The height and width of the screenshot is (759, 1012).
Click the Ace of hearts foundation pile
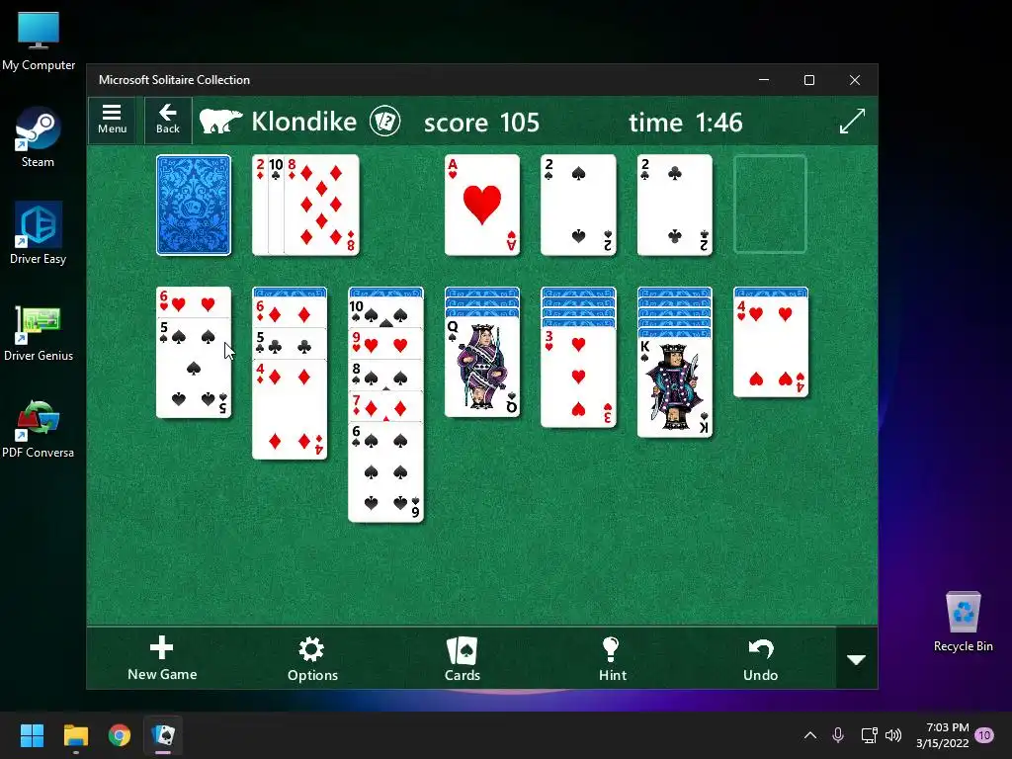click(482, 205)
